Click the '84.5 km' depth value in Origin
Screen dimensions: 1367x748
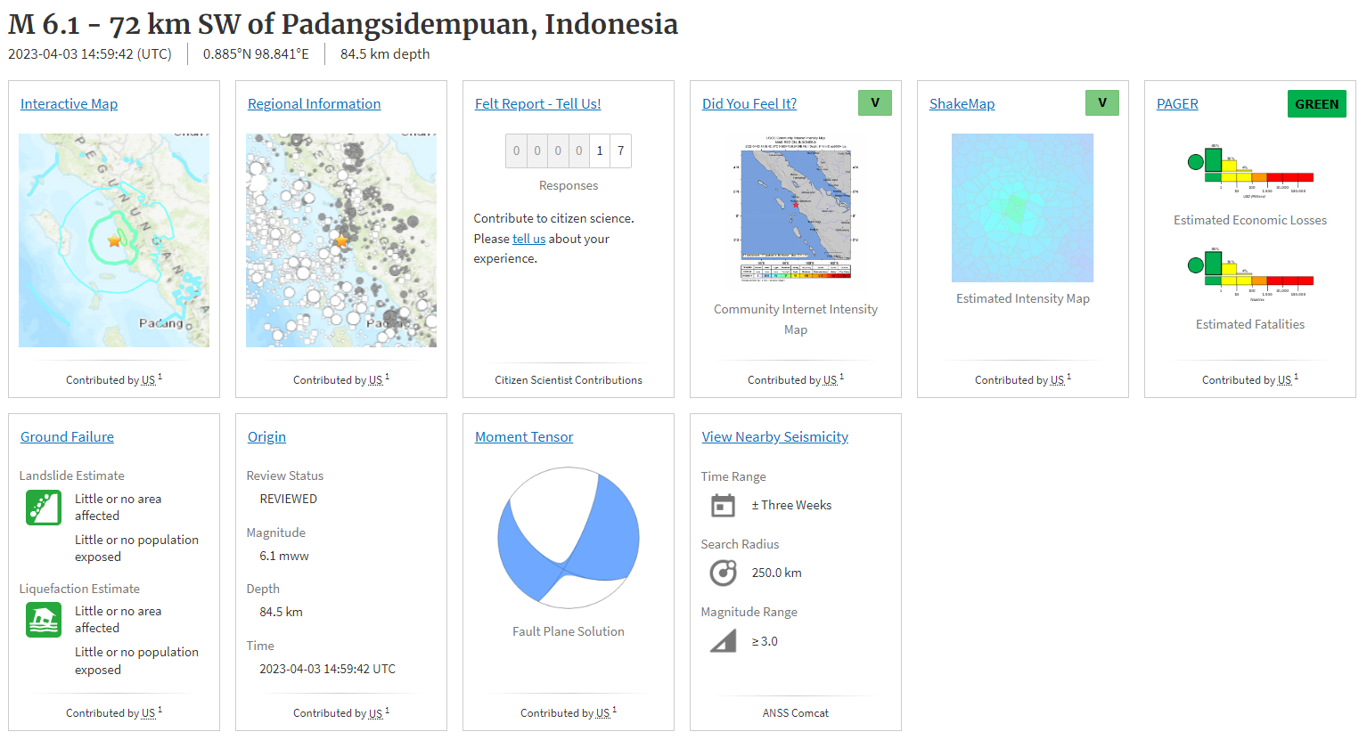point(281,613)
